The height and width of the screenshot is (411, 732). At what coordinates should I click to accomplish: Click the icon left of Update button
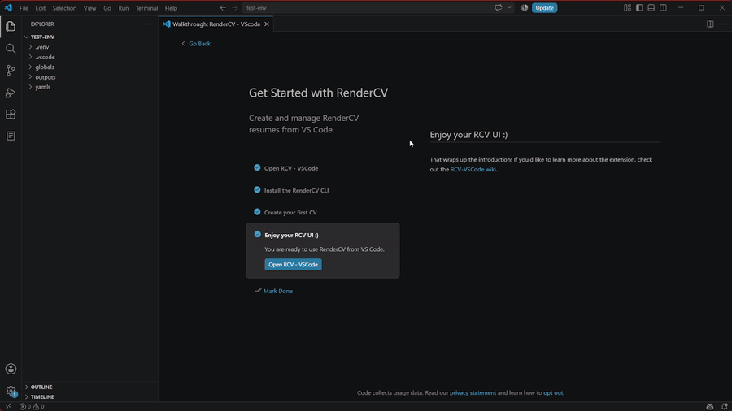525,8
